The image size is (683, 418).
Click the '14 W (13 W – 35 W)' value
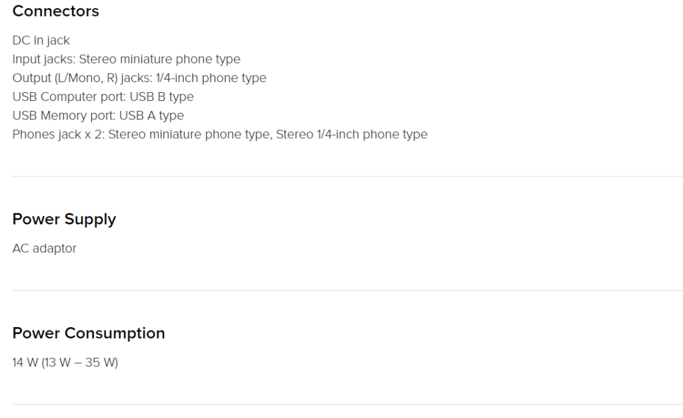tap(65, 363)
